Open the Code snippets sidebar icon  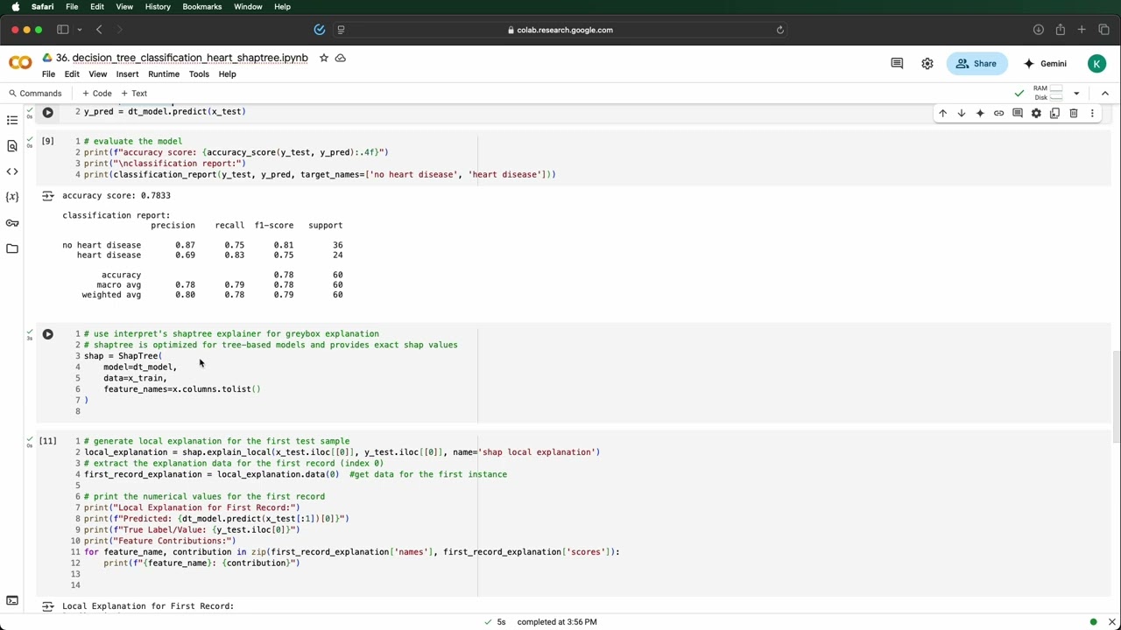pos(12,171)
